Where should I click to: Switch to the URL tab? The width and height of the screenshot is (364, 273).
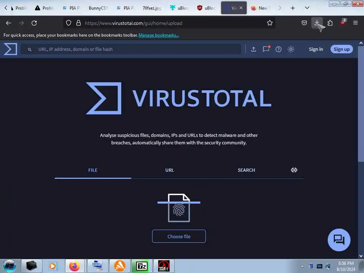[x=170, y=170]
